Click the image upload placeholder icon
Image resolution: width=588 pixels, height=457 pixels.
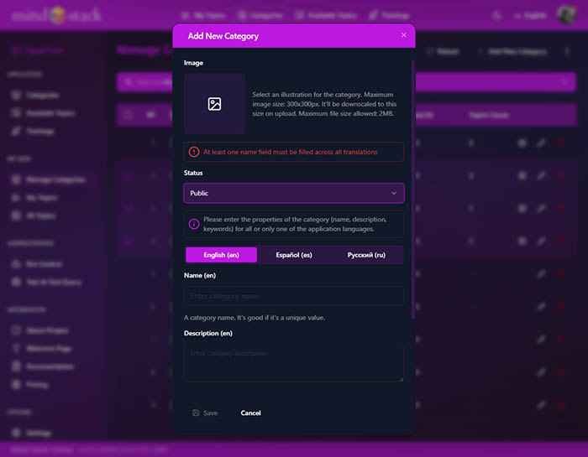pyautogui.click(x=214, y=104)
